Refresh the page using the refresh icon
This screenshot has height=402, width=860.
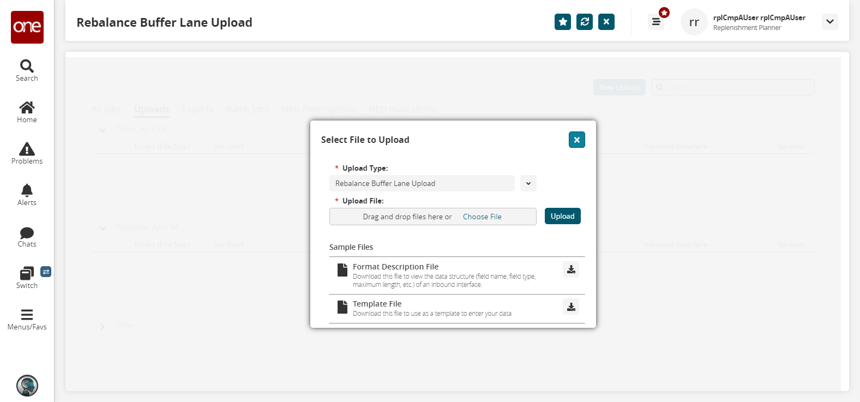pyautogui.click(x=585, y=22)
